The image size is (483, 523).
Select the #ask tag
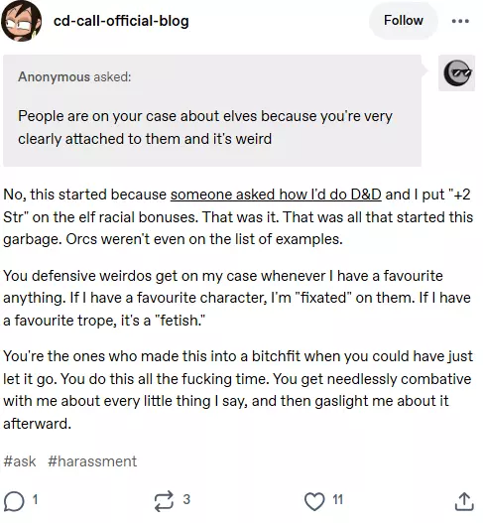[x=20, y=461]
